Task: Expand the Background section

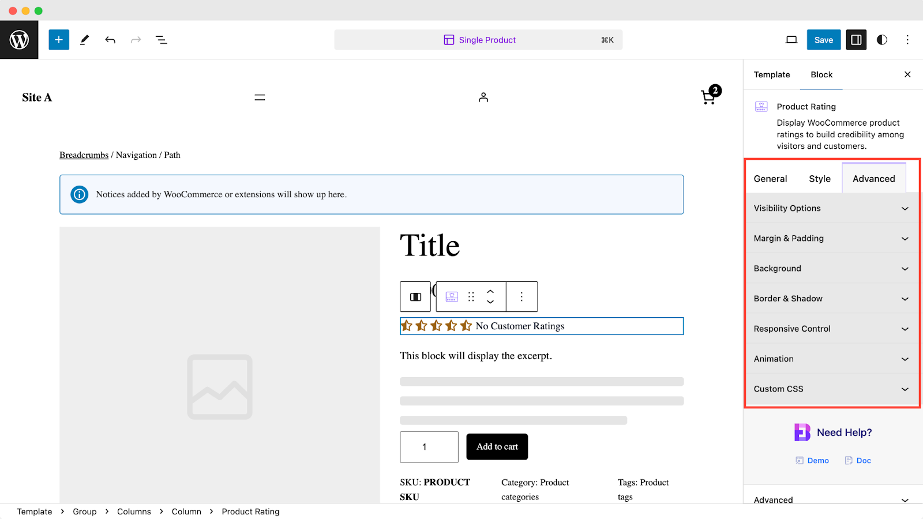Action: click(831, 268)
